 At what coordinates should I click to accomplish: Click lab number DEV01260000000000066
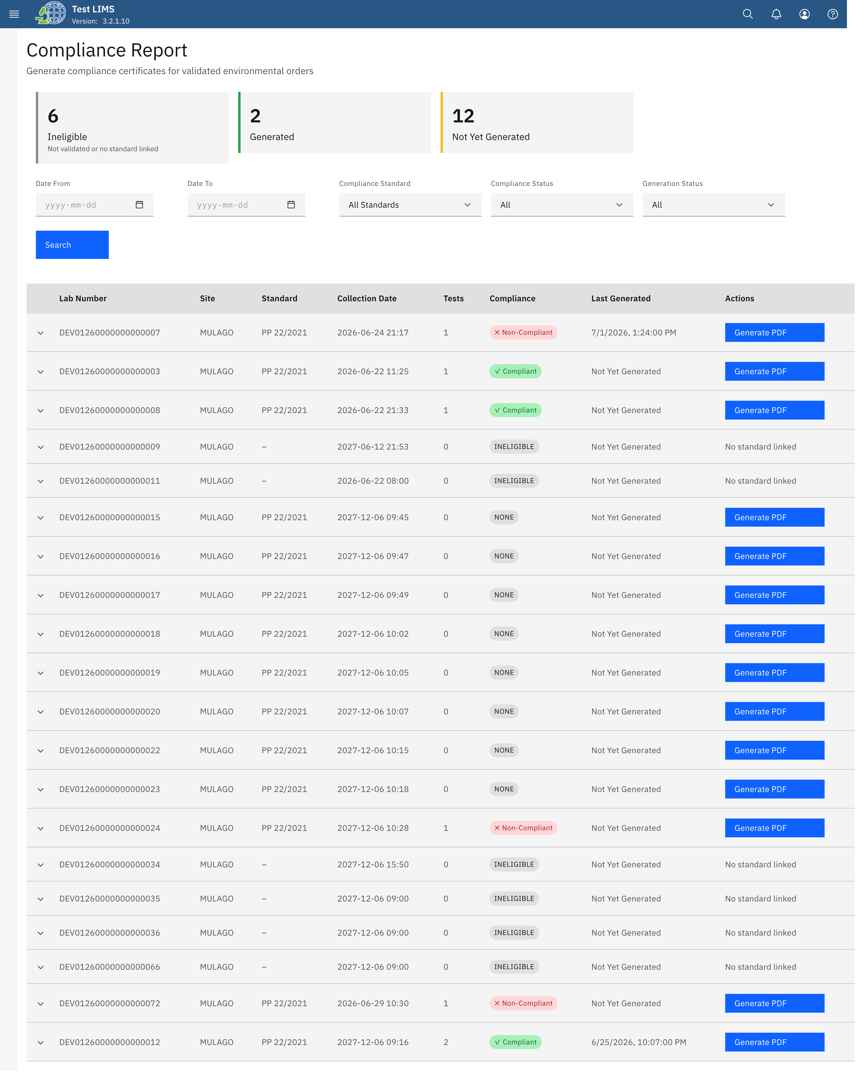(x=109, y=967)
